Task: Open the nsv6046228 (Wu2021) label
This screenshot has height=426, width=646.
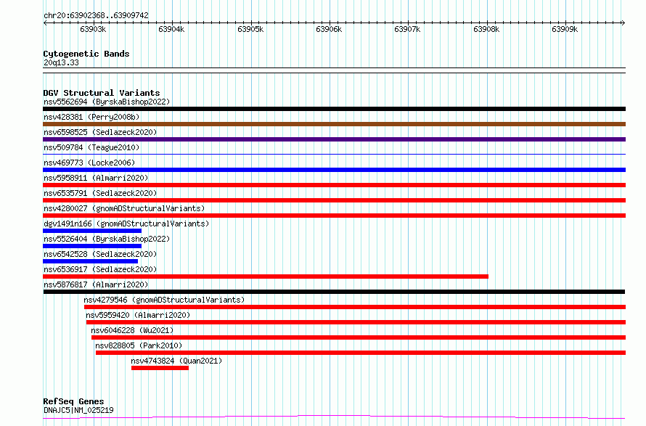Action: click(132, 330)
